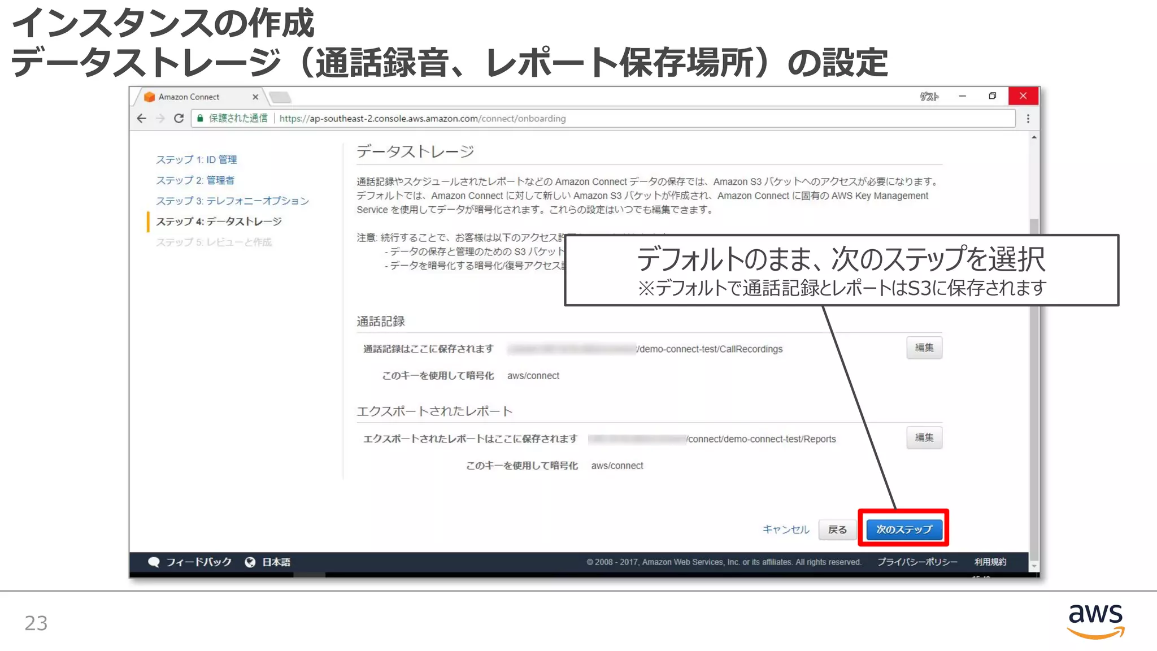This screenshot has height=651, width=1157.
Task: Click the browser back arrow icon
Action: 142,118
